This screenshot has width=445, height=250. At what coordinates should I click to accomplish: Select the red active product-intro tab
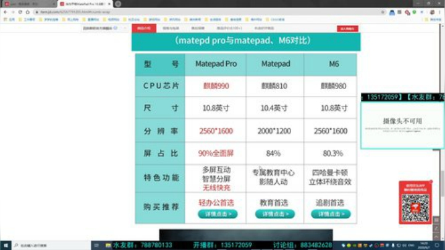(x=144, y=28)
